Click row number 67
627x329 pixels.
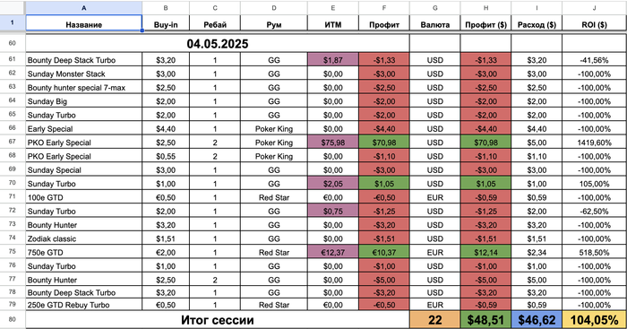pyautogui.click(x=13, y=142)
